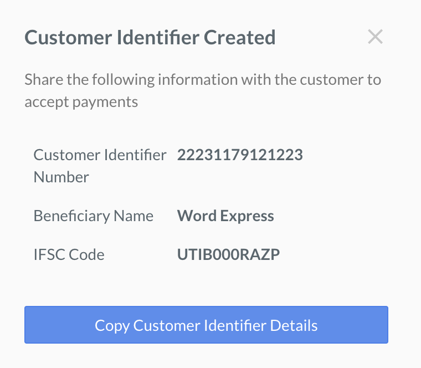Viewport: 421px width, 368px height.
Task: Click the word Number under Customer Identifier
Action: [x=61, y=177]
